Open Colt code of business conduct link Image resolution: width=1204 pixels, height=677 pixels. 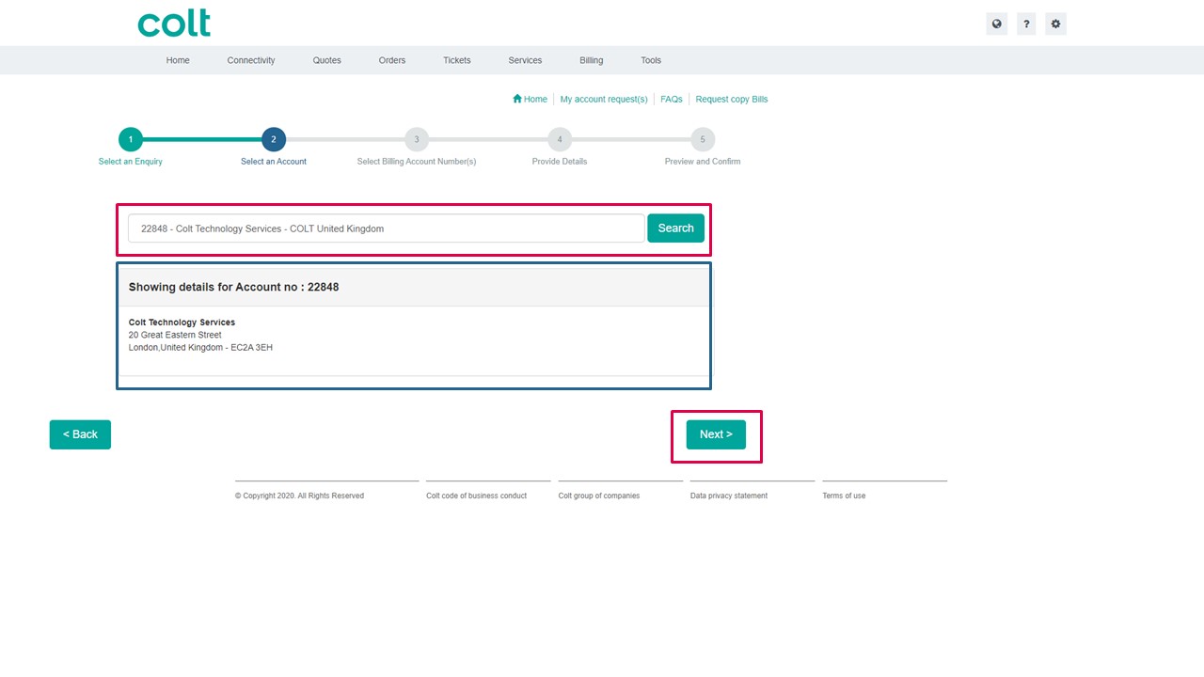click(476, 496)
